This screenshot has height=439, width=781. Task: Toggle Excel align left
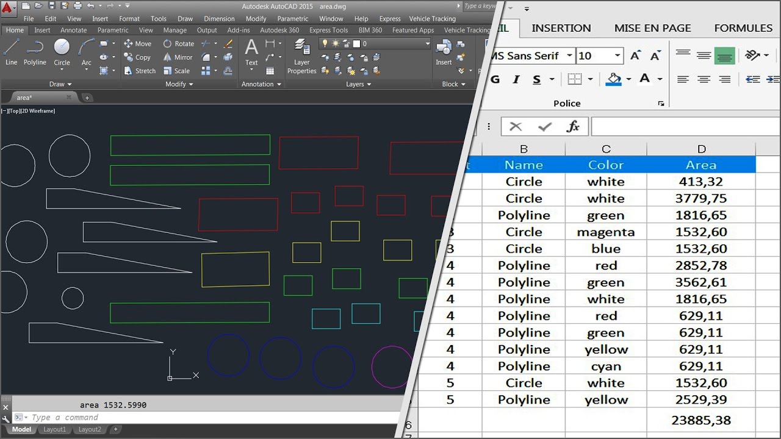pyautogui.click(x=683, y=79)
